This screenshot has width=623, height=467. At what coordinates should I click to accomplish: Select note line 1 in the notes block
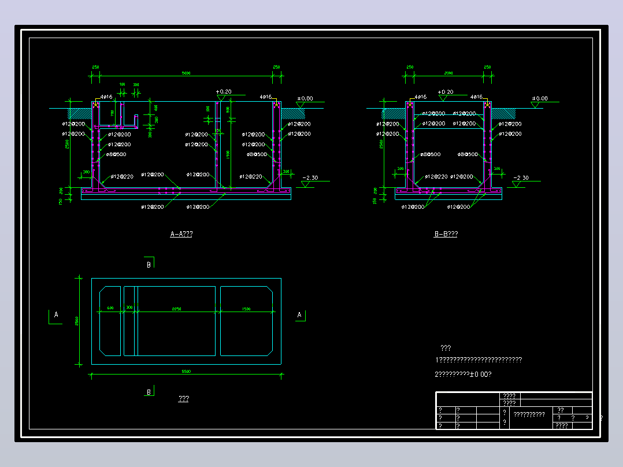pos(479,359)
